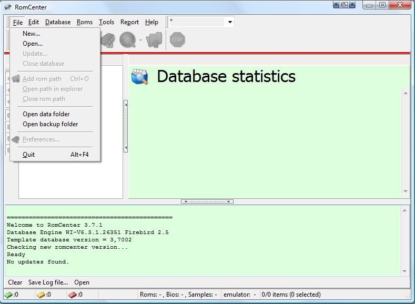Maximize the RomCenter window
The height and width of the screenshot is (304, 415).
pyautogui.click(x=382, y=5)
